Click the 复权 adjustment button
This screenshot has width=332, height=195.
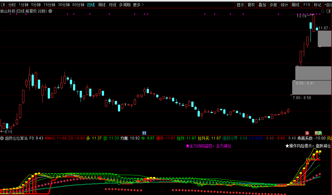pos(251,5)
